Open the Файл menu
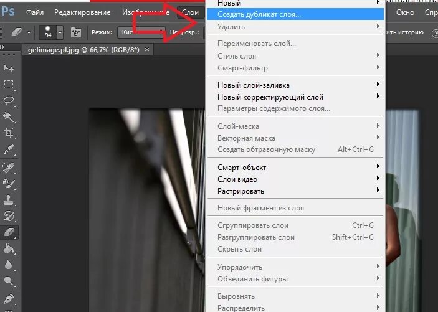 coord(35,12)
